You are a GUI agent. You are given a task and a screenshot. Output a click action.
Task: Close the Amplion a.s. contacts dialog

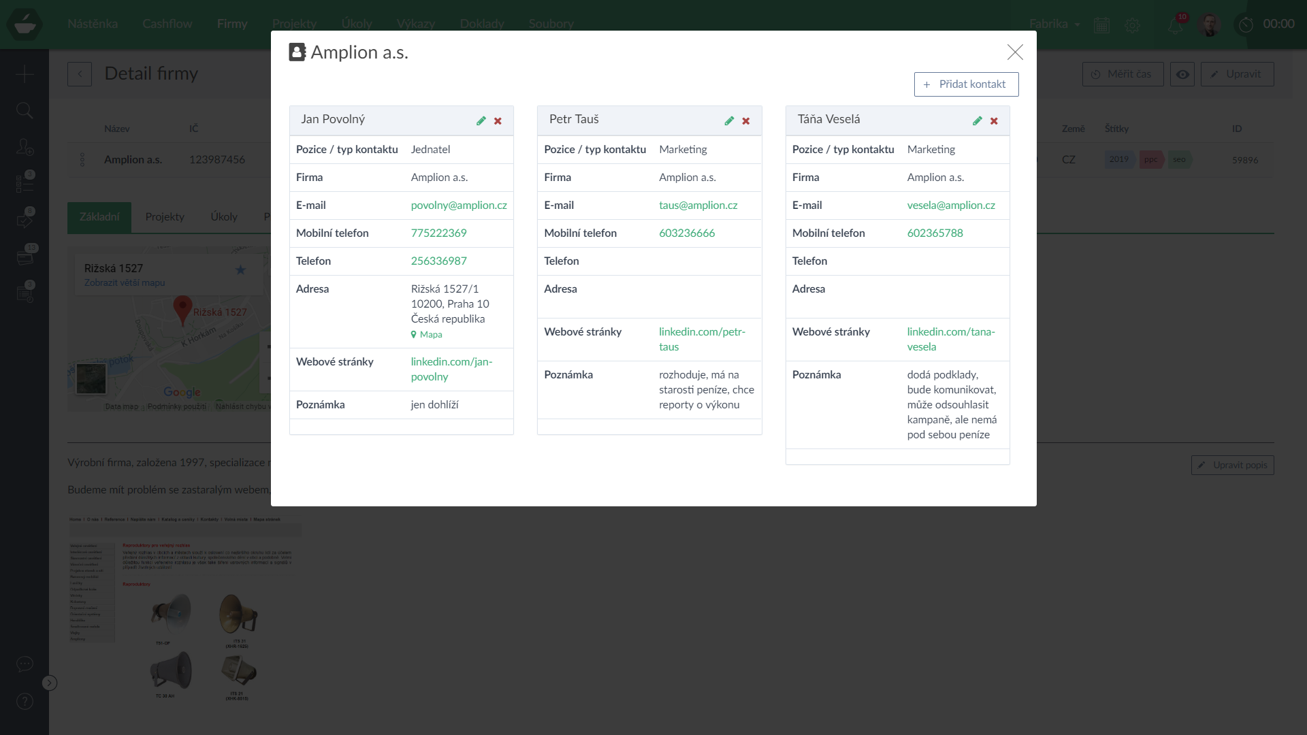pyautogui.click(x=1015, y=52)
